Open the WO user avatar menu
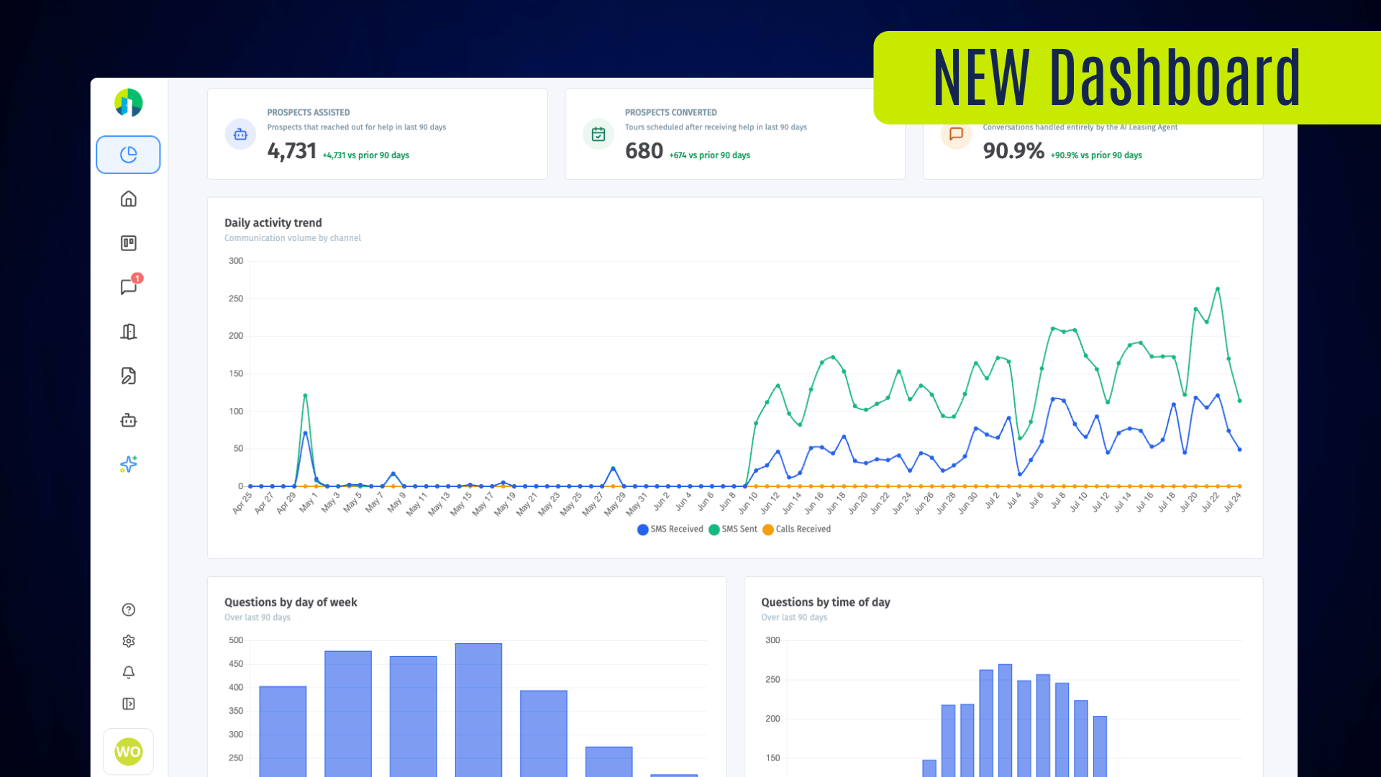 (x=128, y=752)
